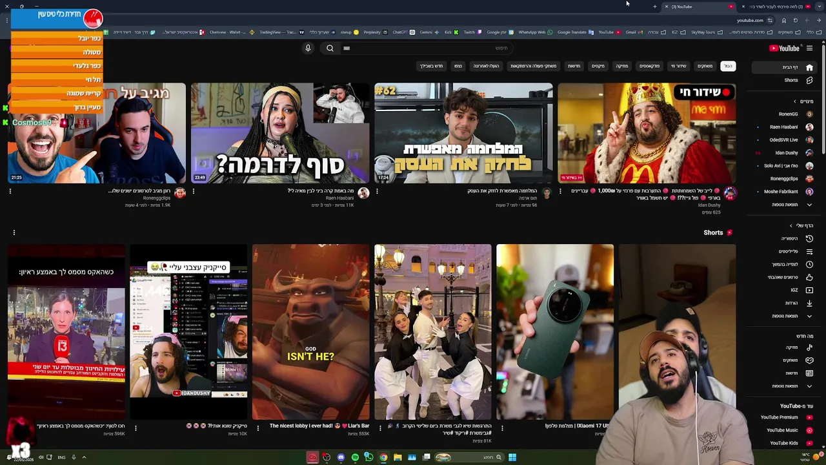Image resolution: width=826 pixels, height=465 pixels.
Task: Select the משחקים filter chip
Action: click(x=705, y=66)
